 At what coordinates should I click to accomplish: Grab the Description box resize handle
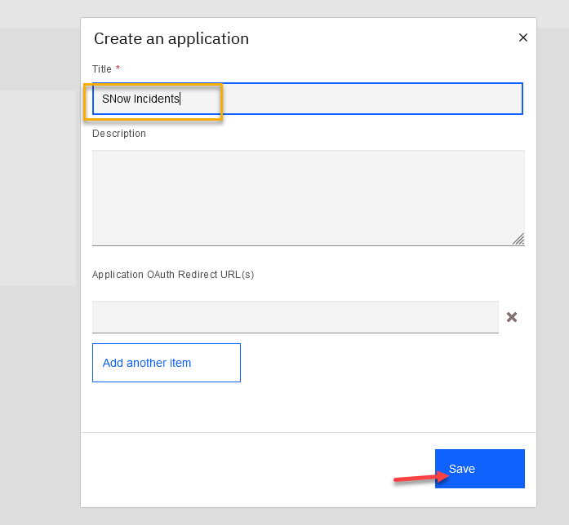(x=518, y=239)
